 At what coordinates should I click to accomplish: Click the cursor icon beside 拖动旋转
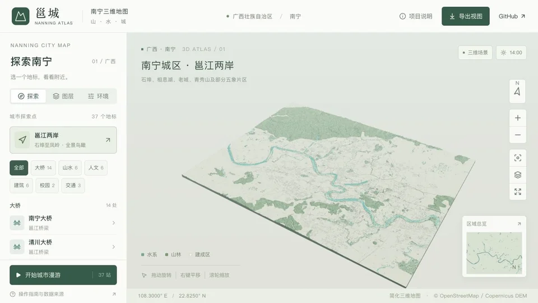pyautogui.click(x=144, y=275)
